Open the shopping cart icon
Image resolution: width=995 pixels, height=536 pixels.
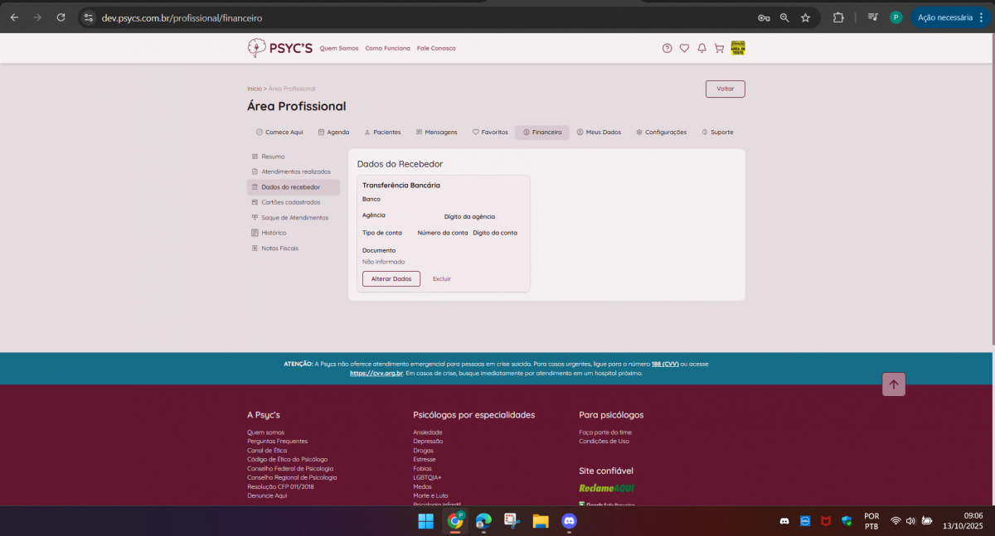719,48
